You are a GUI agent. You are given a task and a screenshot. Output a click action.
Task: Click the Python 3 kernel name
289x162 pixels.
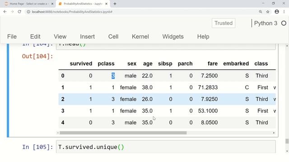click(x=266, y=23)
